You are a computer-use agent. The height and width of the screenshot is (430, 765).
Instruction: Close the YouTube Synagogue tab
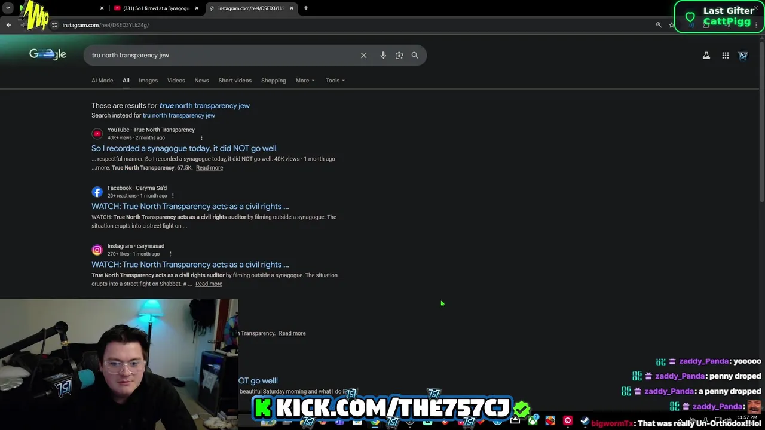click(x=197, y=8)
